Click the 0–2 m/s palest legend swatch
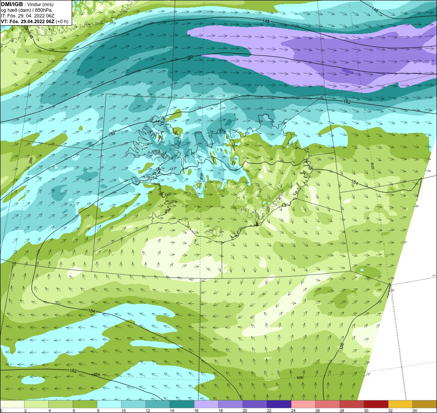The image size is (437, 413). click(12, 404)
